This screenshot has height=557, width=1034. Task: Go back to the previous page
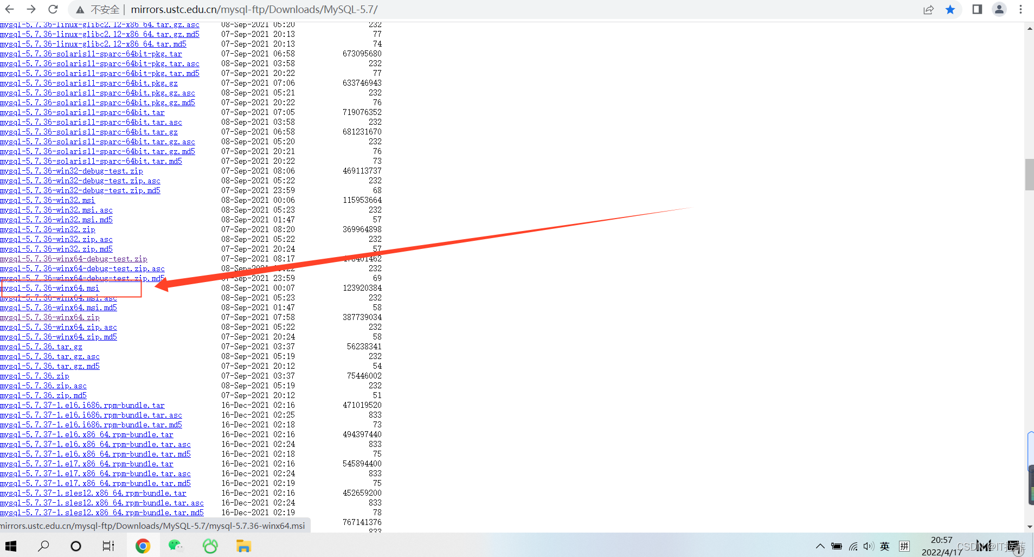(10, 9)
